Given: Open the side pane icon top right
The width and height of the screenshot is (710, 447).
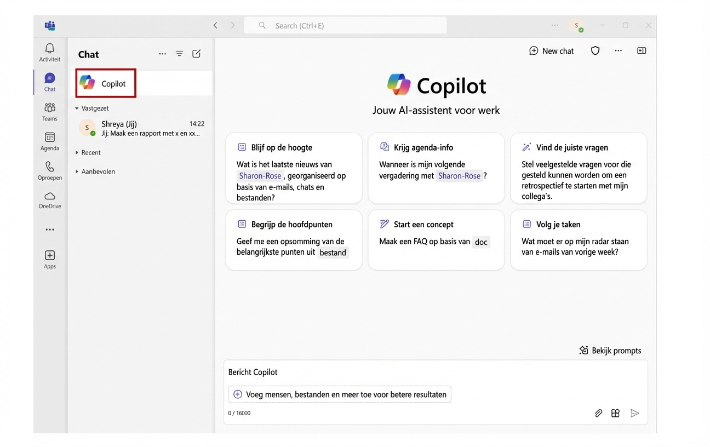Looking at the screenshot, I should [642, 50].
